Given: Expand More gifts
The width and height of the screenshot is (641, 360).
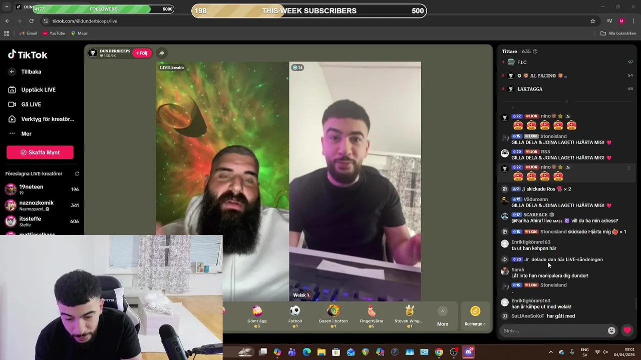Looking at the screenshot, I should pyautogui.click(x=443, y=317).
